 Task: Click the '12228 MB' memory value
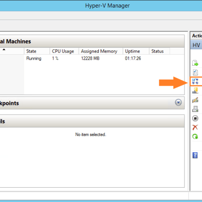coord(90,58)
